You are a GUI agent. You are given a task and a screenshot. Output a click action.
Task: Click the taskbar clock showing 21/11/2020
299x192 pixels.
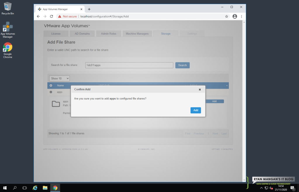[281, 188]
